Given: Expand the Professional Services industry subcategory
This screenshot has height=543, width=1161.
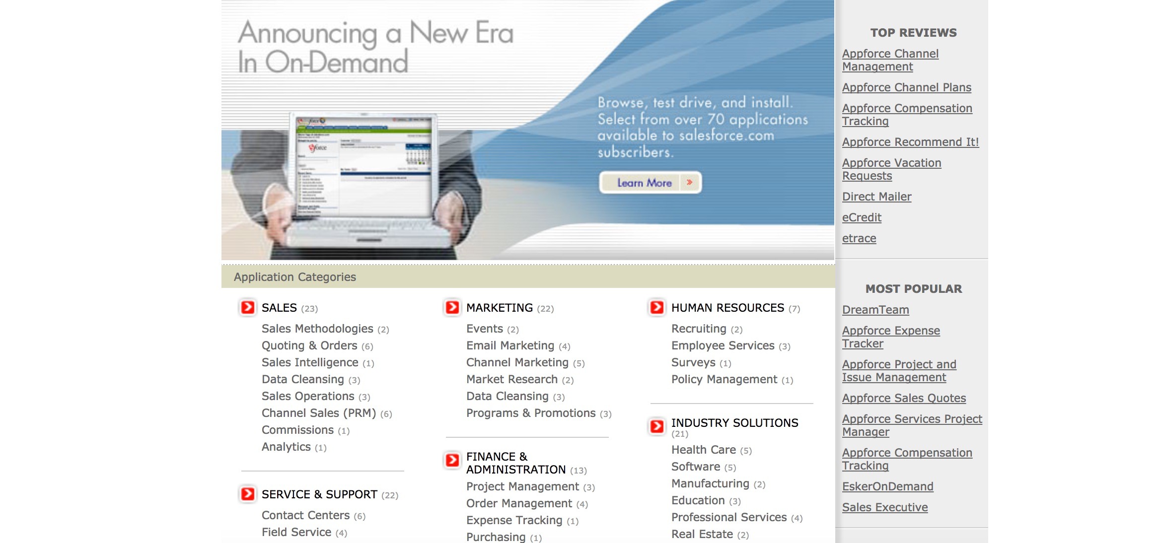Looking at the screenshot, I should pyautogui.click(x=728, y=517).
